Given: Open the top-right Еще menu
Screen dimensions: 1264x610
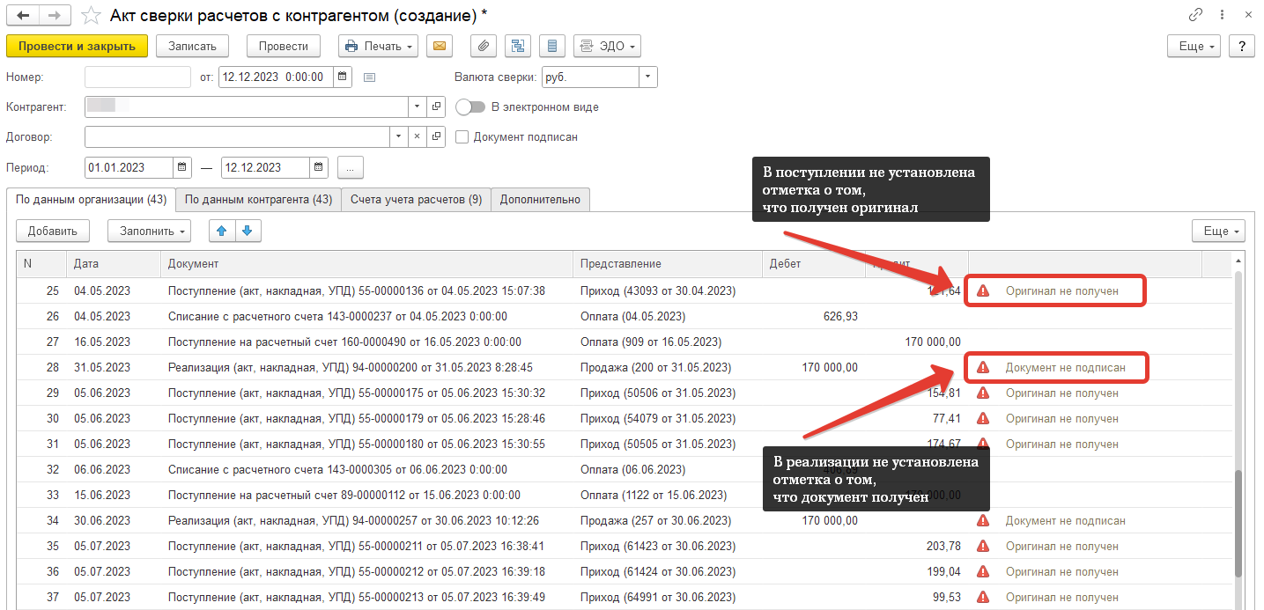Looking at the screenshot, I should pos(1194,46).
